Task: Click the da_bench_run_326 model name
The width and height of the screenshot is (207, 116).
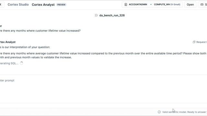Action: pyautogui.click(x=112, y=15)
